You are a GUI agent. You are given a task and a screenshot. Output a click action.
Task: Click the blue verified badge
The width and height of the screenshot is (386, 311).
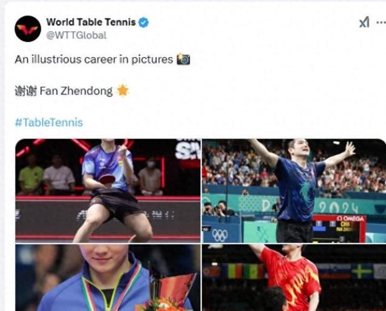(143, 22)
